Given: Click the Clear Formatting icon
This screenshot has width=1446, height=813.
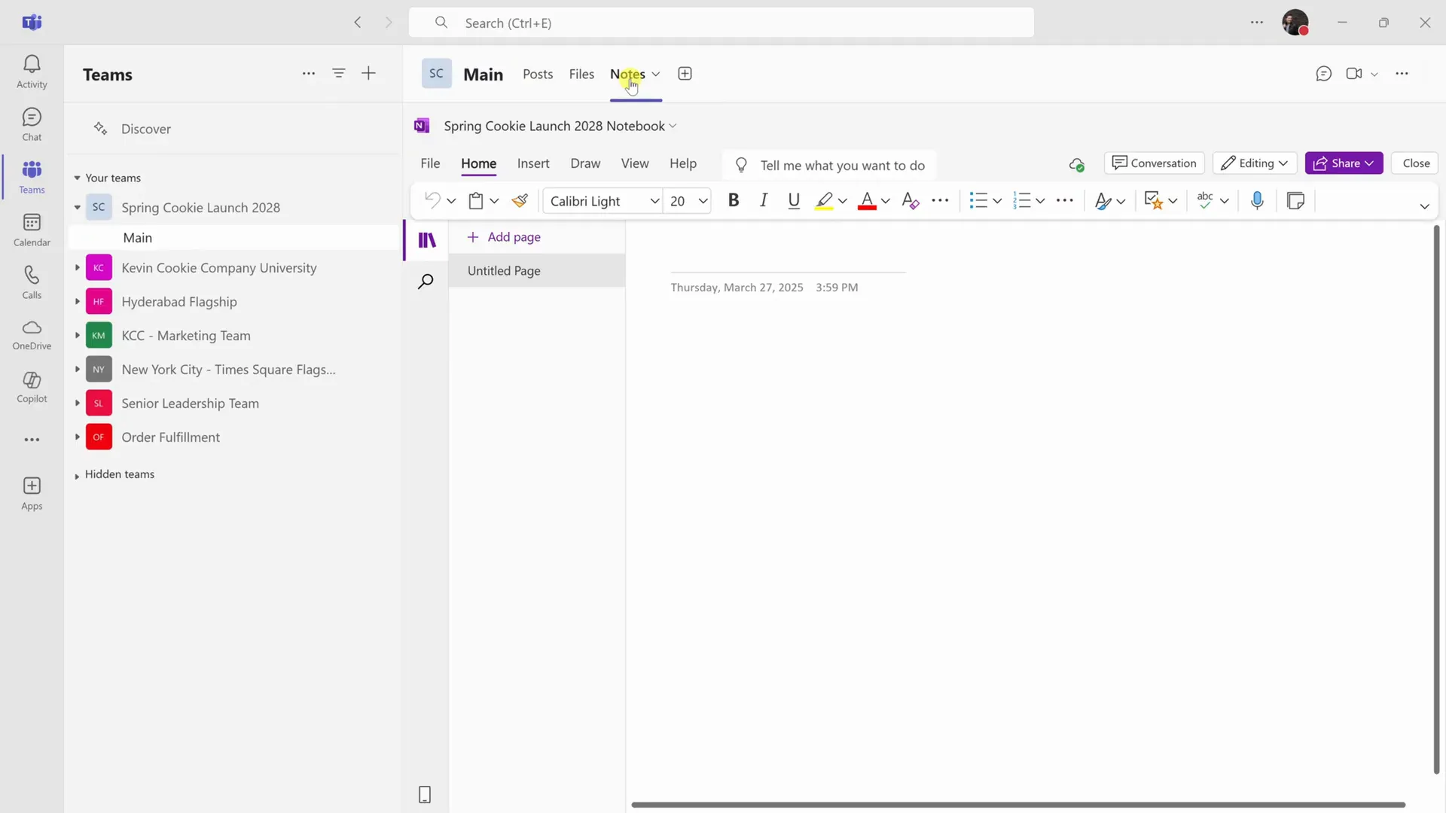Looking at the screenshot, I should coord(910,200).
